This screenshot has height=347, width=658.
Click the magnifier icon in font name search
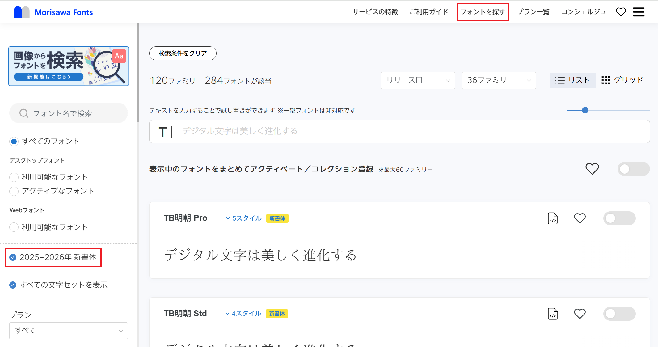(x=24, y=113)
